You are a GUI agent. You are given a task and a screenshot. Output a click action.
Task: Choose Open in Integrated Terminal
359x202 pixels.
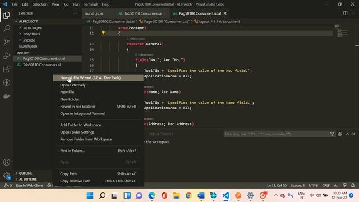[x=98, y=113]
